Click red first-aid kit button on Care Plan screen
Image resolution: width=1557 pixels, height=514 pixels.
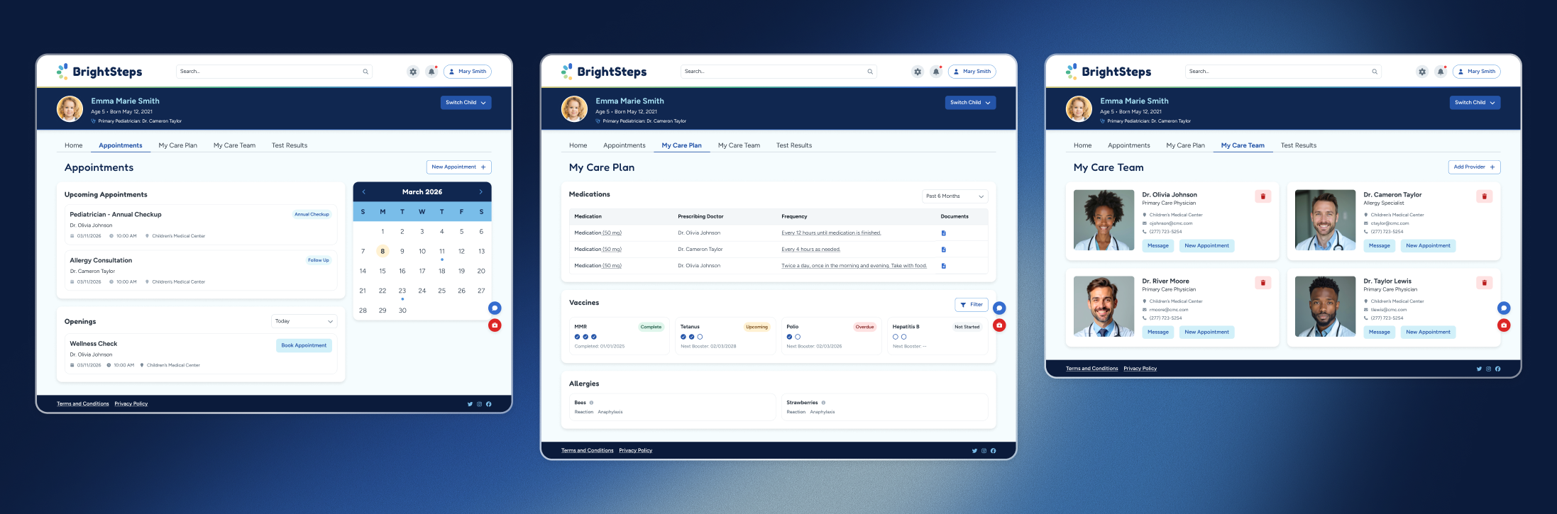[999, 325]
